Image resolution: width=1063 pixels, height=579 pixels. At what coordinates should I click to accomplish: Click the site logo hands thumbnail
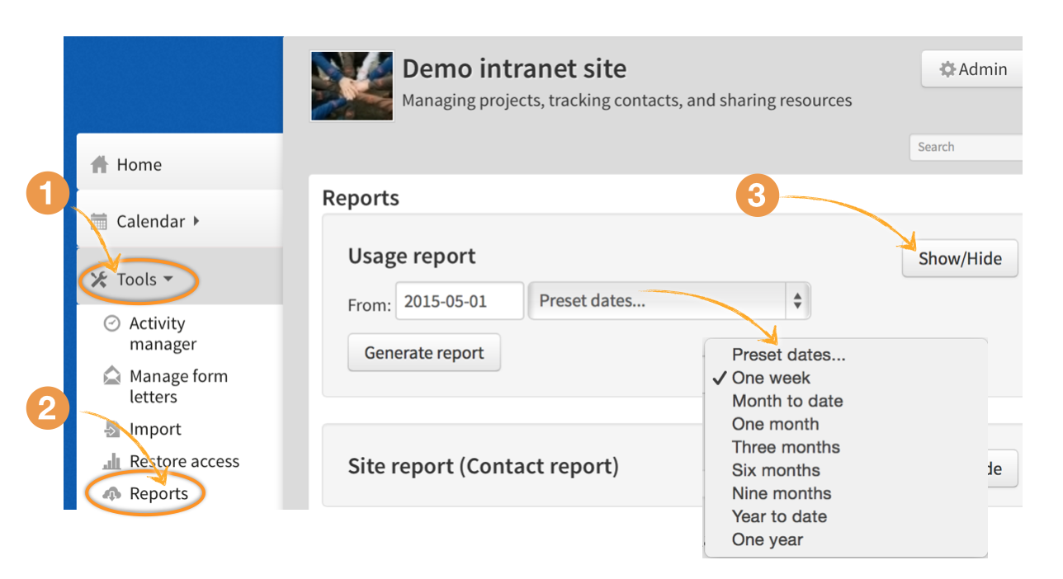click(x=352, y=87)
